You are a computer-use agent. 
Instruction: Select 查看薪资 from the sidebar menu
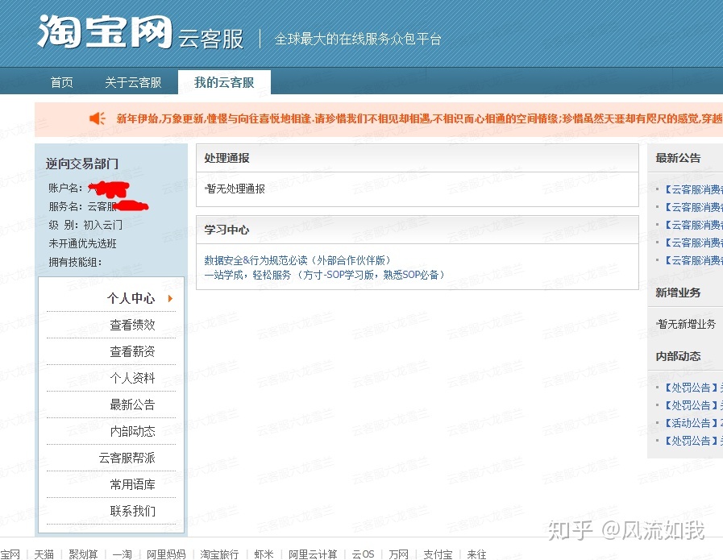coord(132,351)
